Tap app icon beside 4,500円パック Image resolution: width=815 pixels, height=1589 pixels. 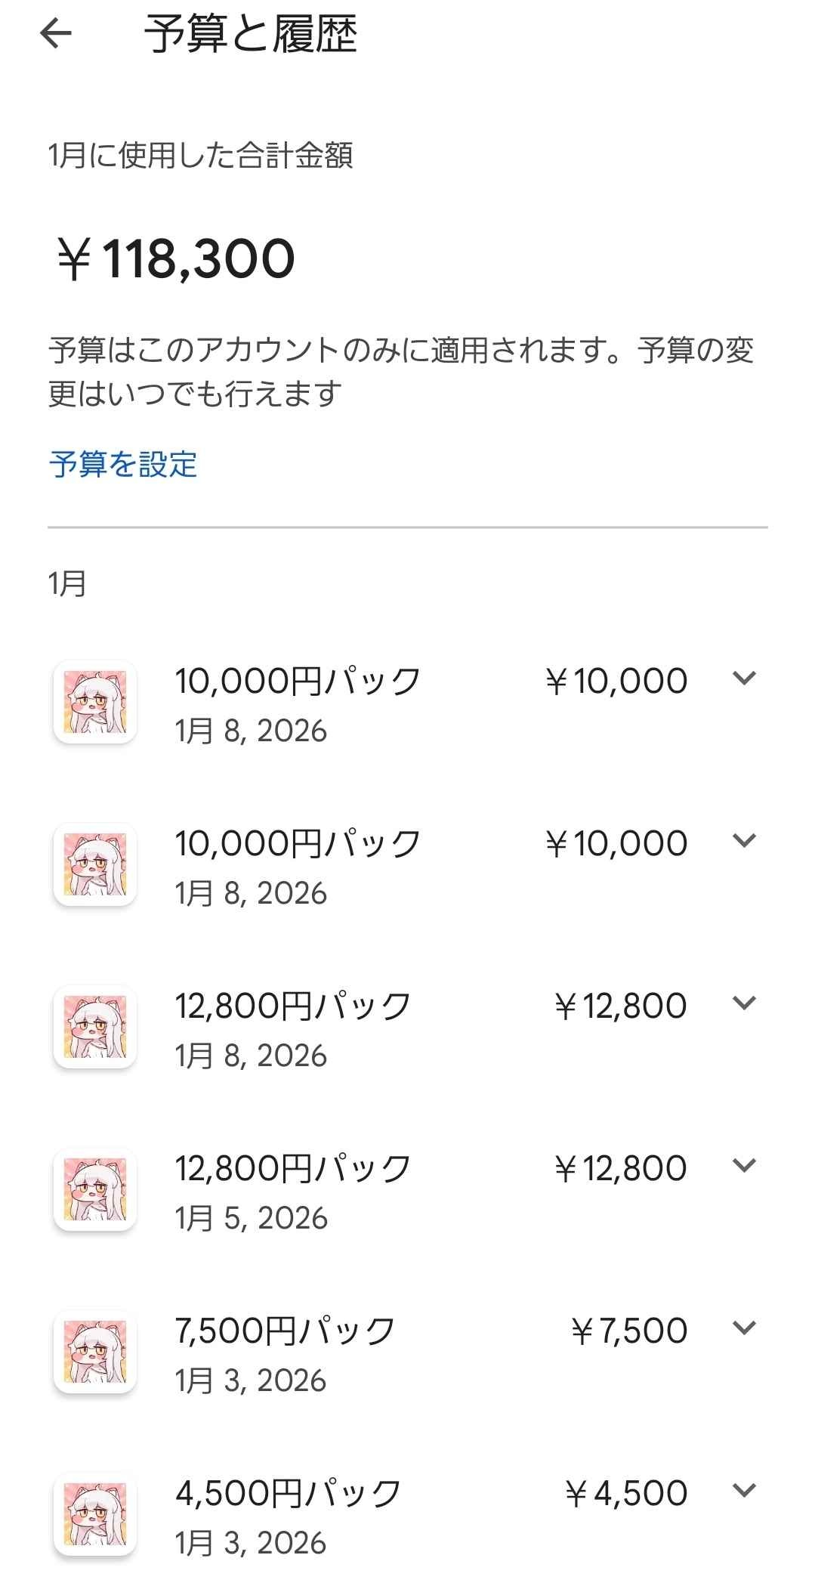[x=95, y=1514]
